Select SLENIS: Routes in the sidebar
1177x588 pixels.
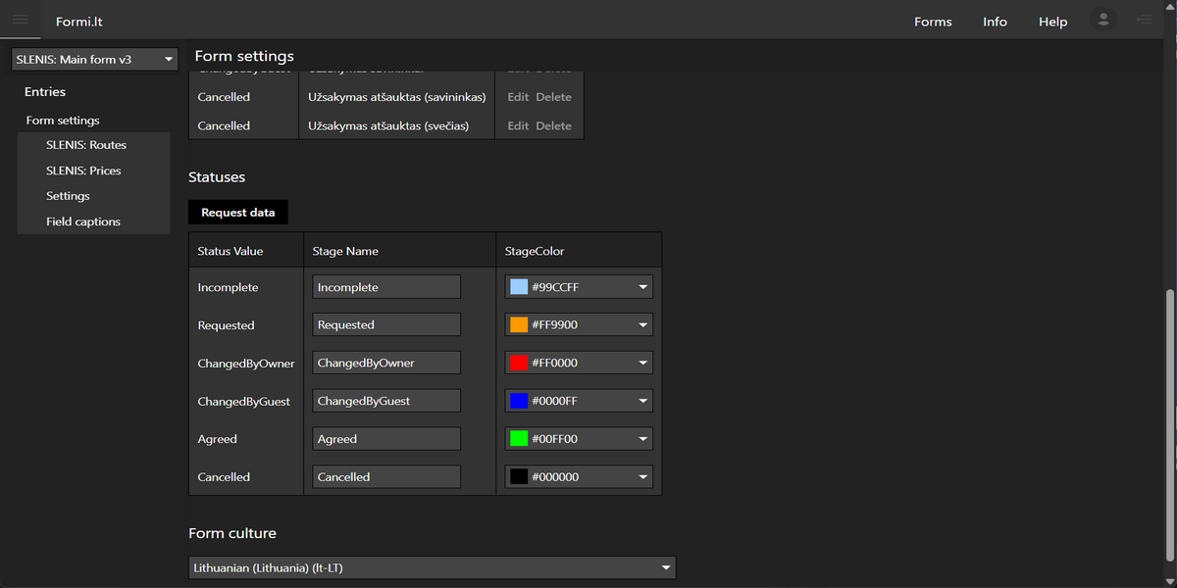[86, 145]
